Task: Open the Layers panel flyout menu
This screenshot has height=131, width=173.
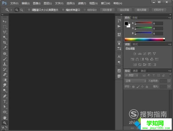Action: (x=170, y=71)
